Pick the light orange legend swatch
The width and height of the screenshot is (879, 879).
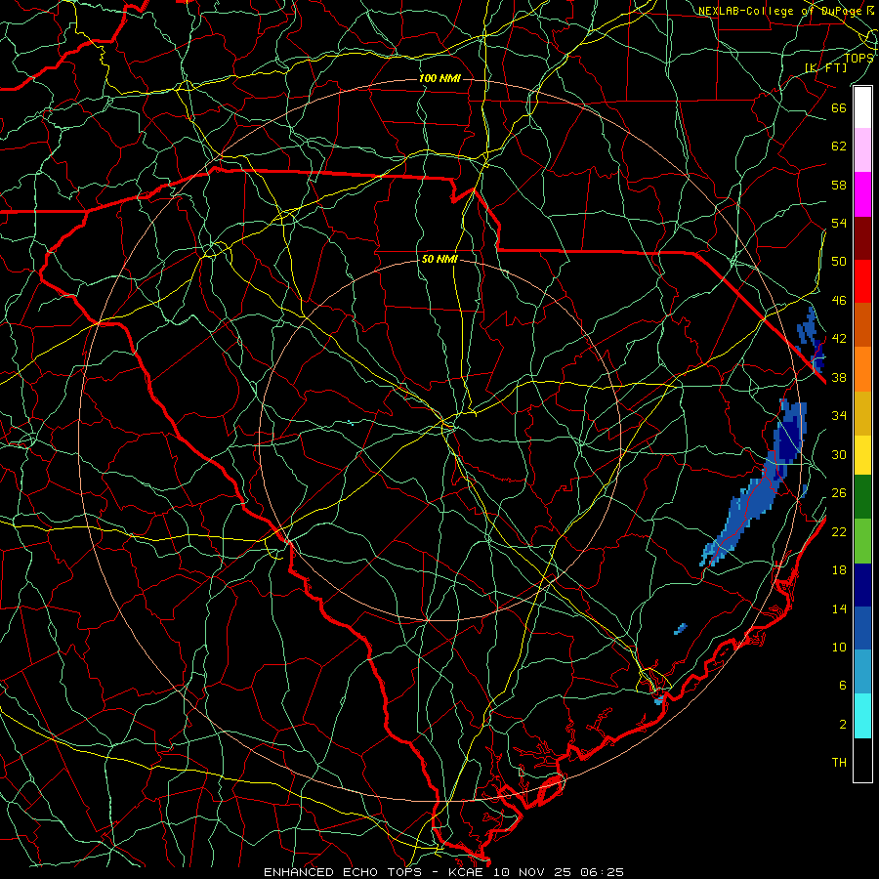(x=862, y=369)
